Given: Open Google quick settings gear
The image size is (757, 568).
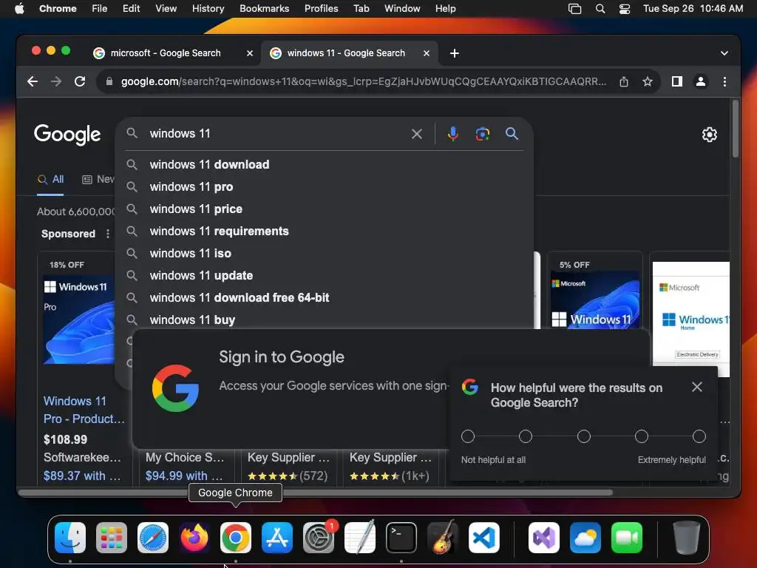Looking at the screenshot, I should pos(709,135).
